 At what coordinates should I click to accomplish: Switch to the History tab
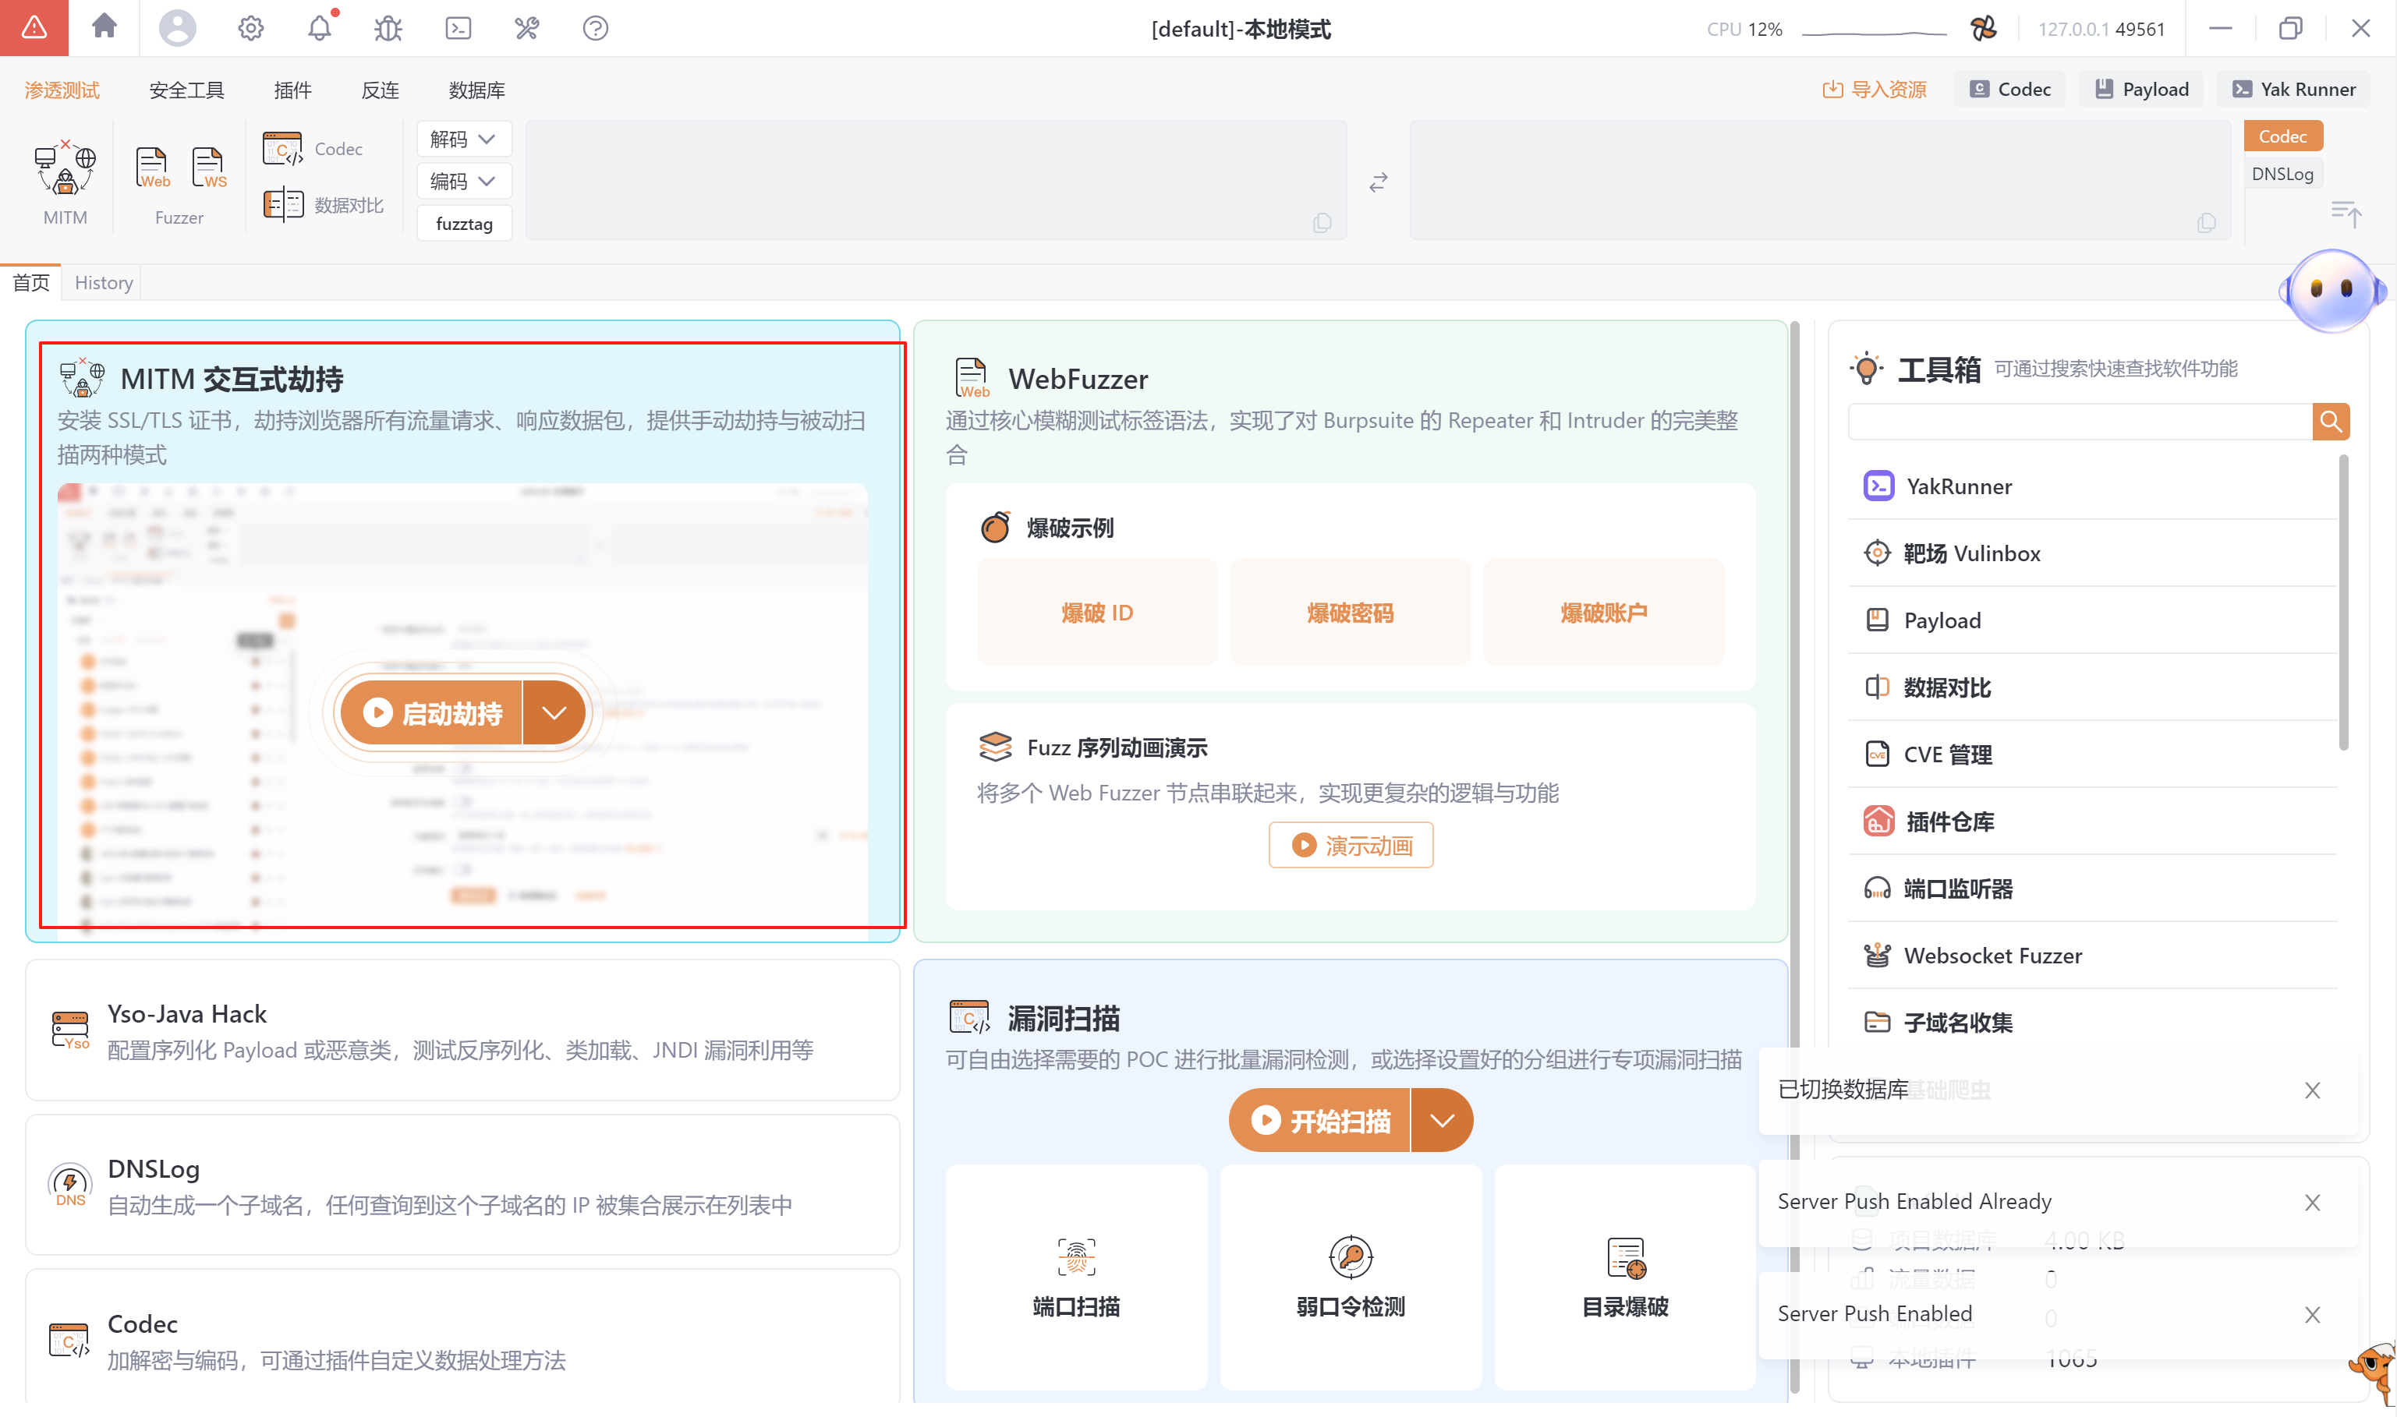(103, 283)
